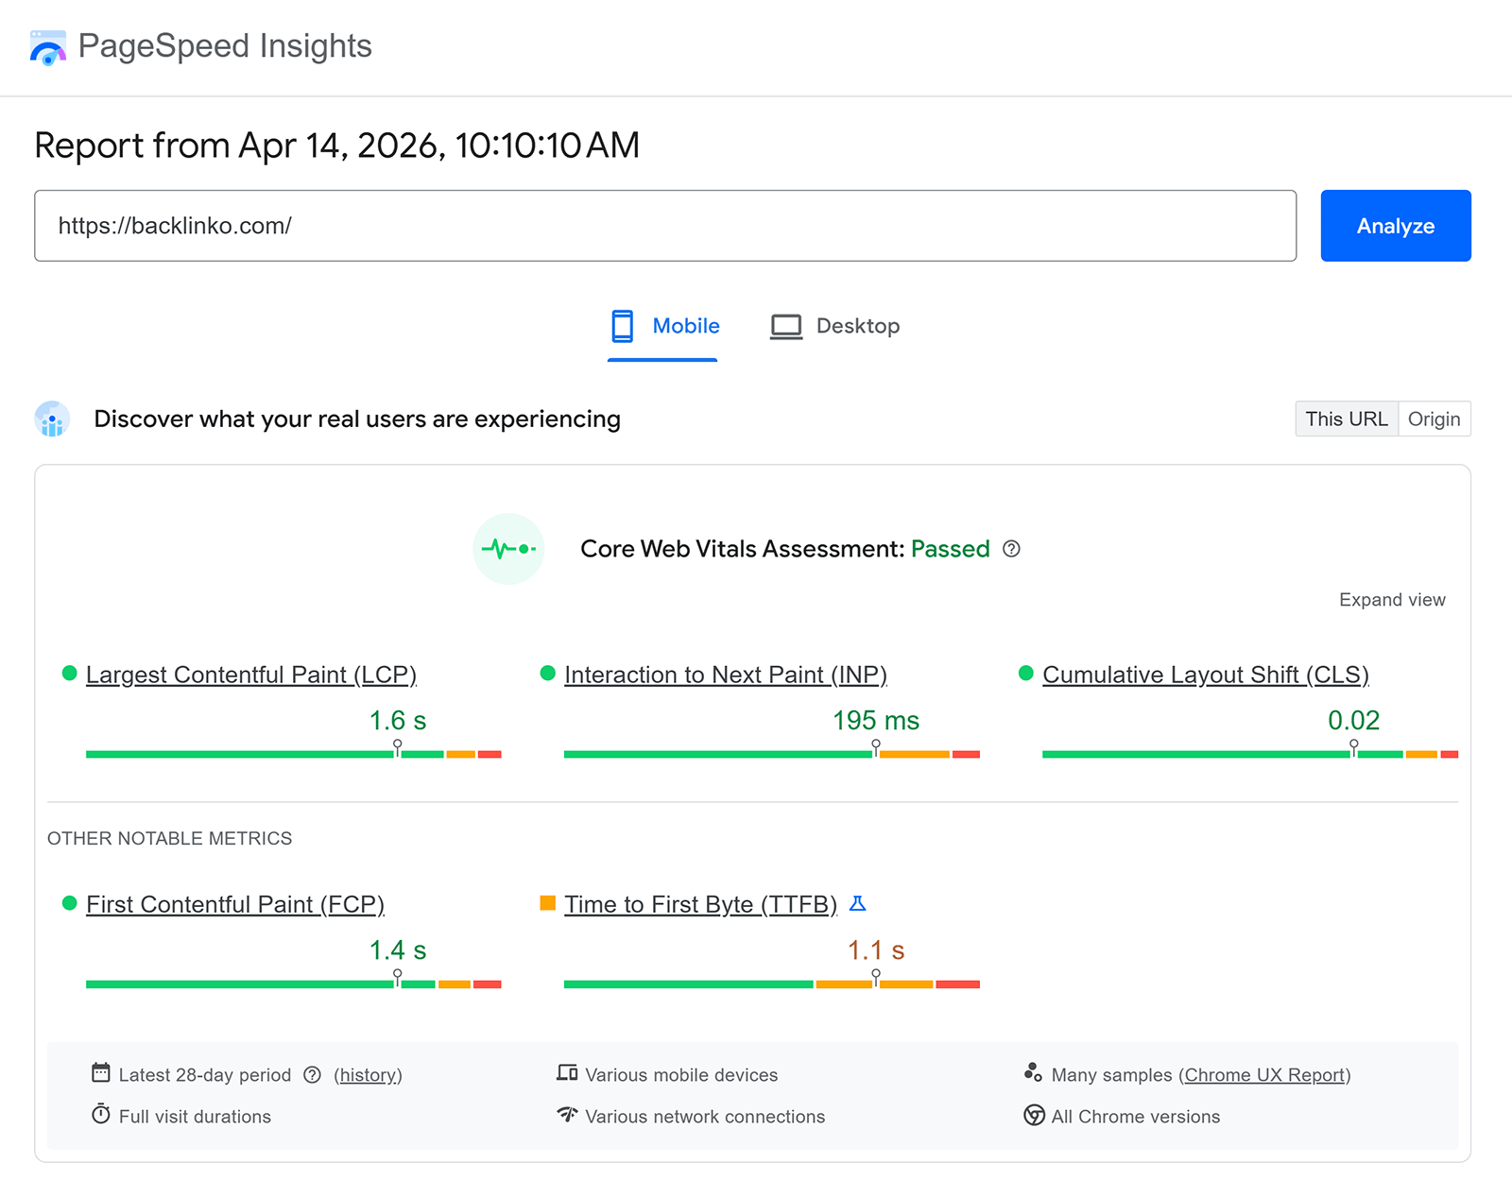Viewport: 1512px width, 1197px height.
Task: Open Largest Contentful Paint details
Action: point(251,675)
